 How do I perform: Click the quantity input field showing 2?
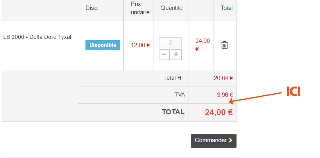[170, 42]
